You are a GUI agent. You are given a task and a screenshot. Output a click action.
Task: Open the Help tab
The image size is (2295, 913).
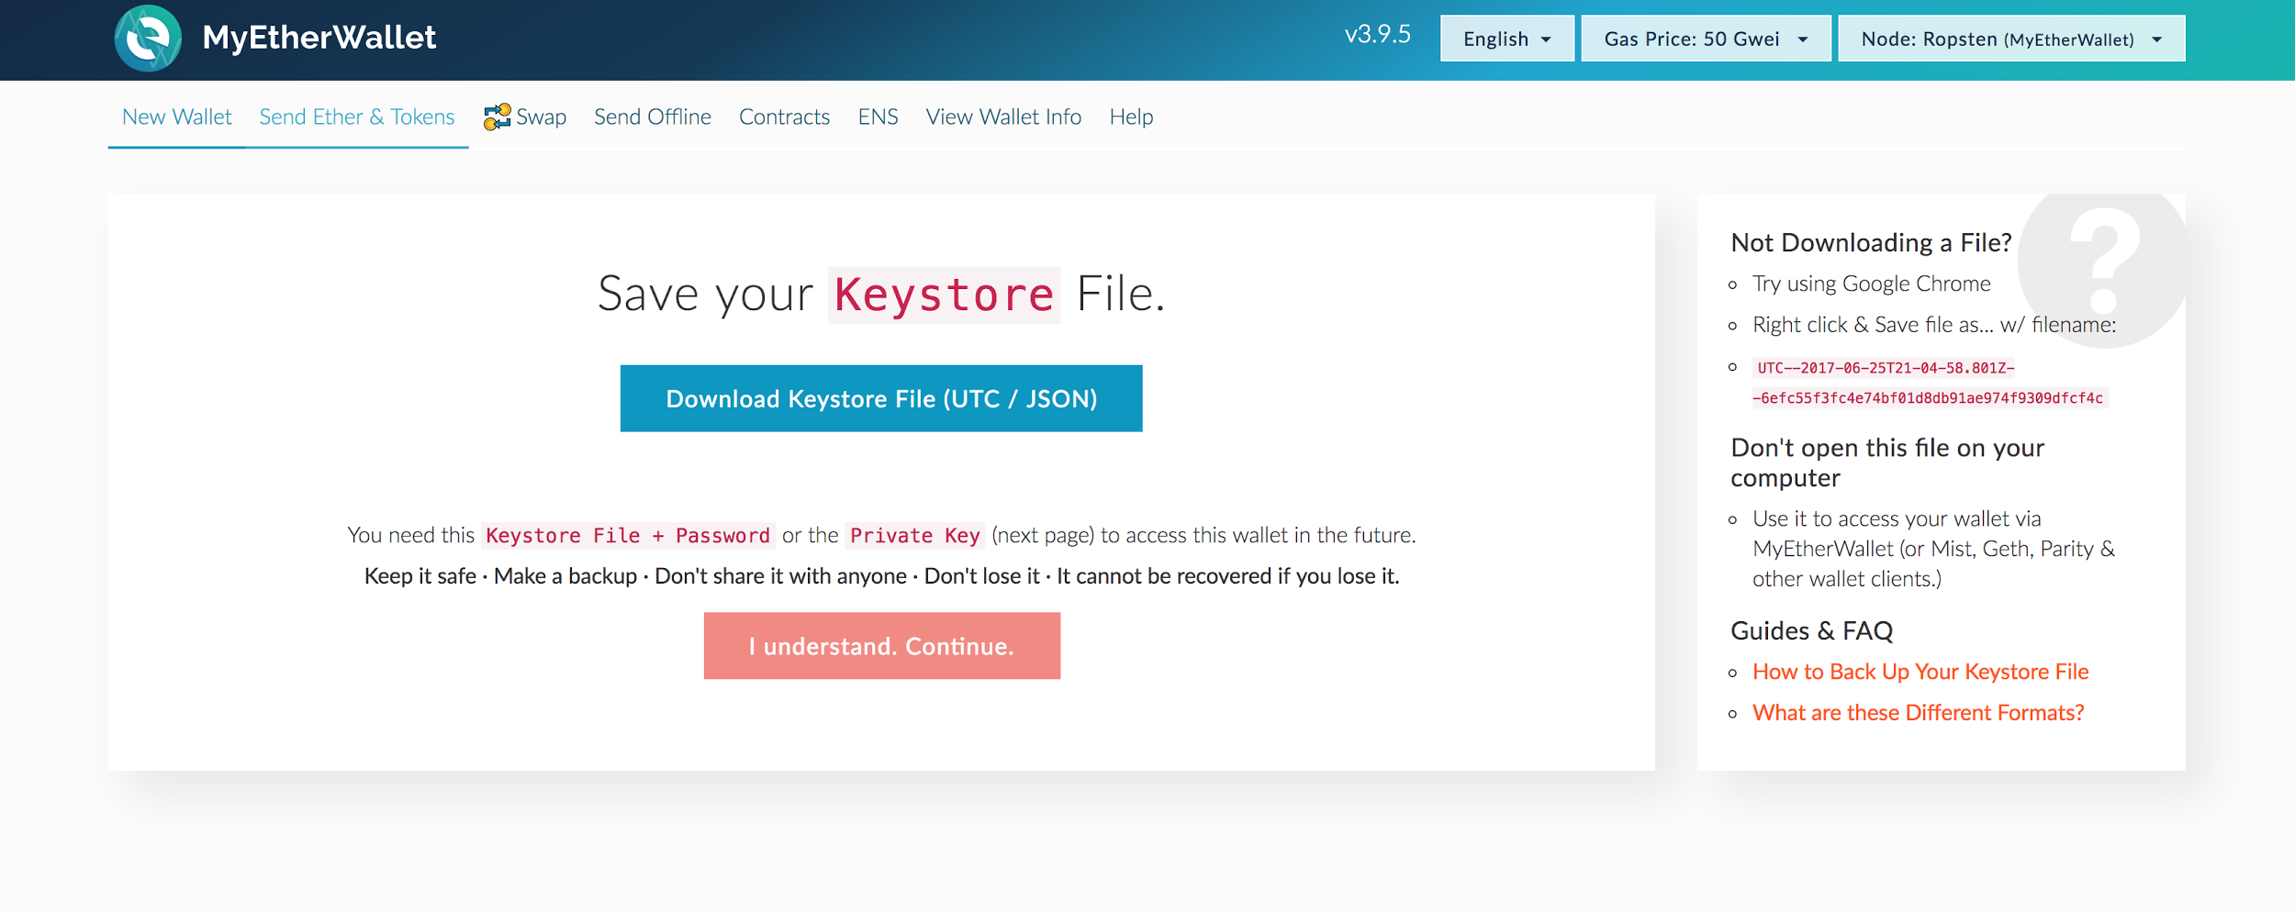click(1131, 117)
